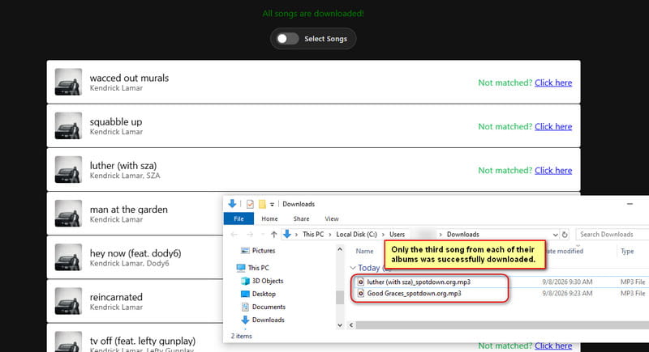Select Users in the address path
The width and height of the screenshot is (649, 352).
point(397,235)
